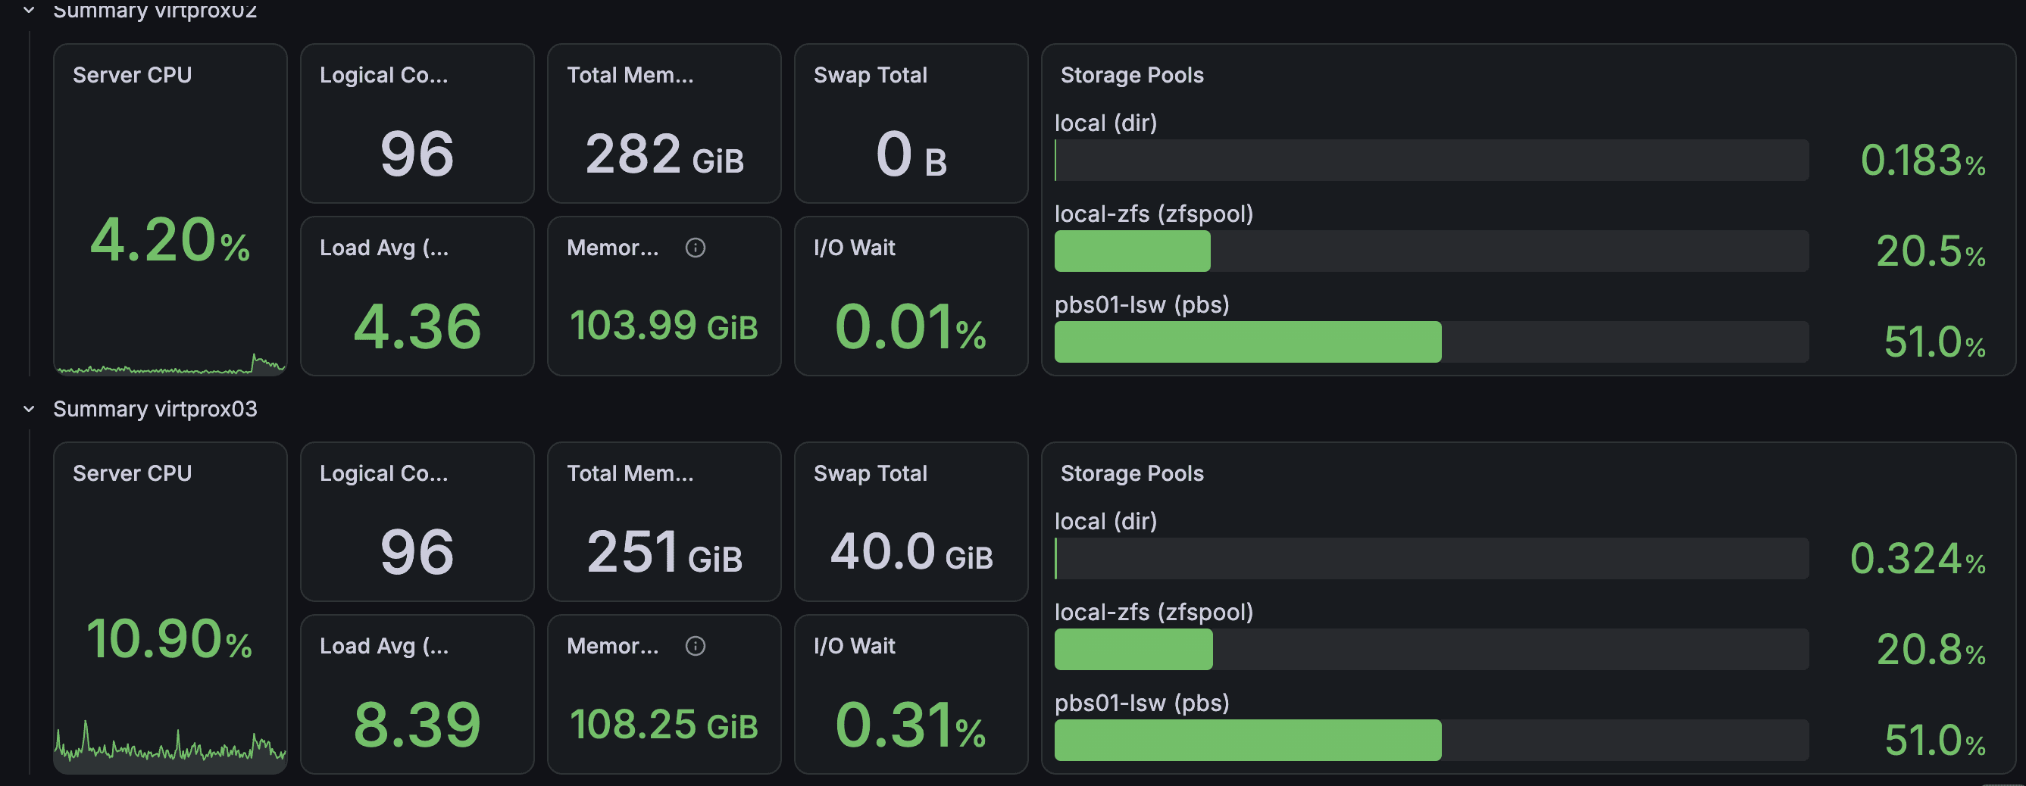Click virtprox02 Logical Cores panel title
The height and width of the screenshot is (786, 2026).
(384, 75)
